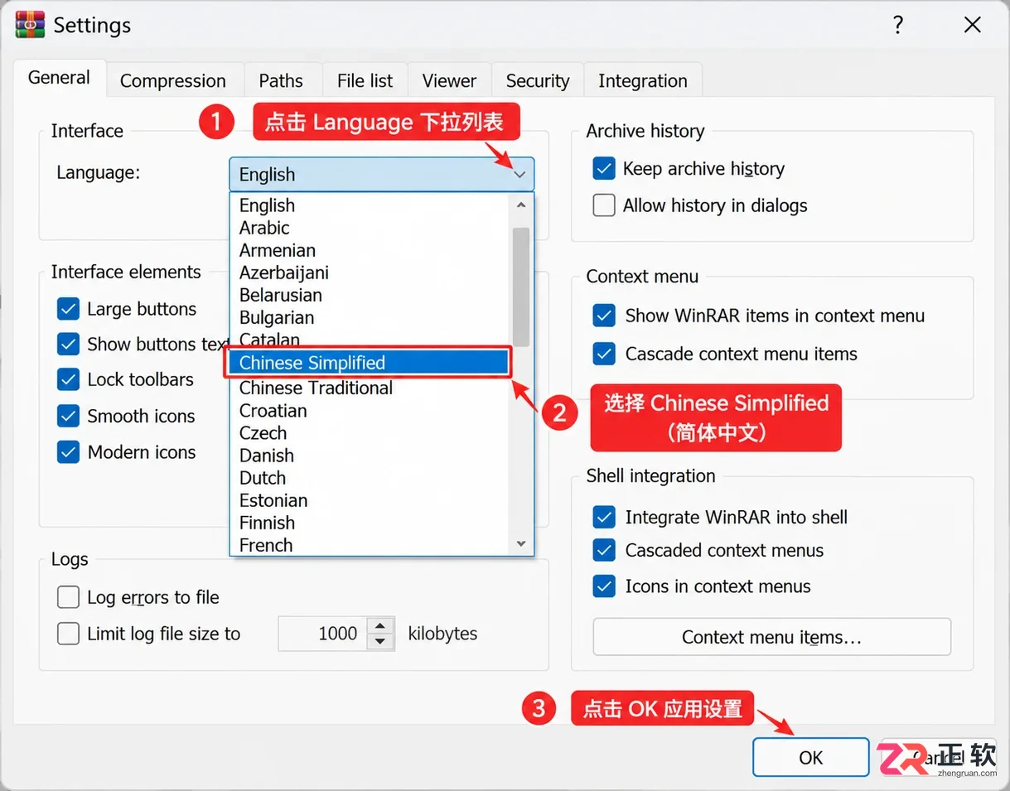Open the Language dropdown arrow
This screenshot has height=791, width=1010.
[519, 175]
